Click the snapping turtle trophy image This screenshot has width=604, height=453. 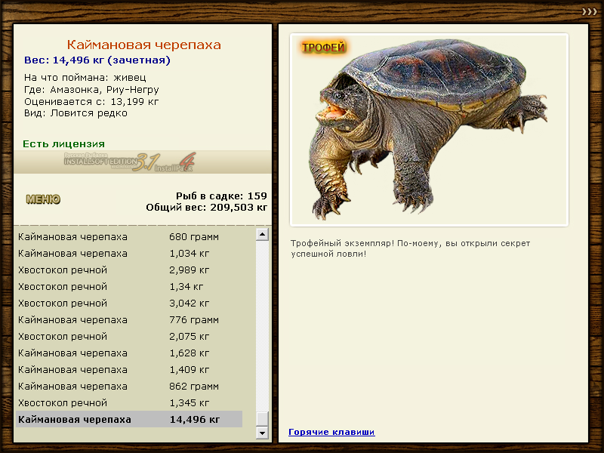pyautogui.click(x=430, y=128)
